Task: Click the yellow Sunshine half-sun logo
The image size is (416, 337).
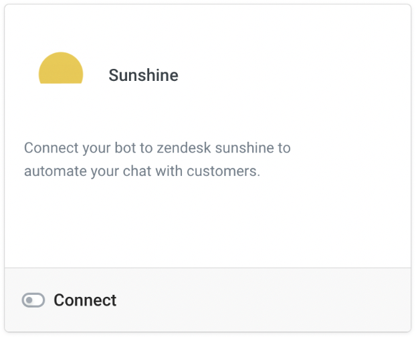Action: [x=61, y=68]
